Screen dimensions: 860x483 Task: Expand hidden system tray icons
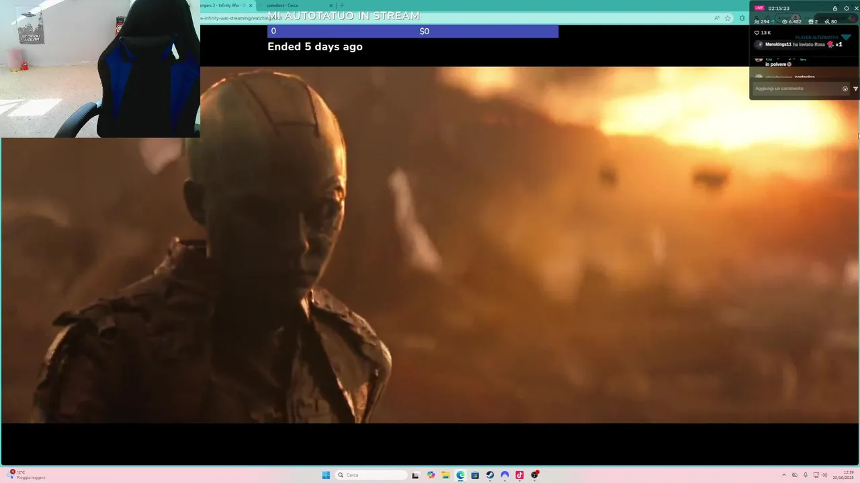783,475
